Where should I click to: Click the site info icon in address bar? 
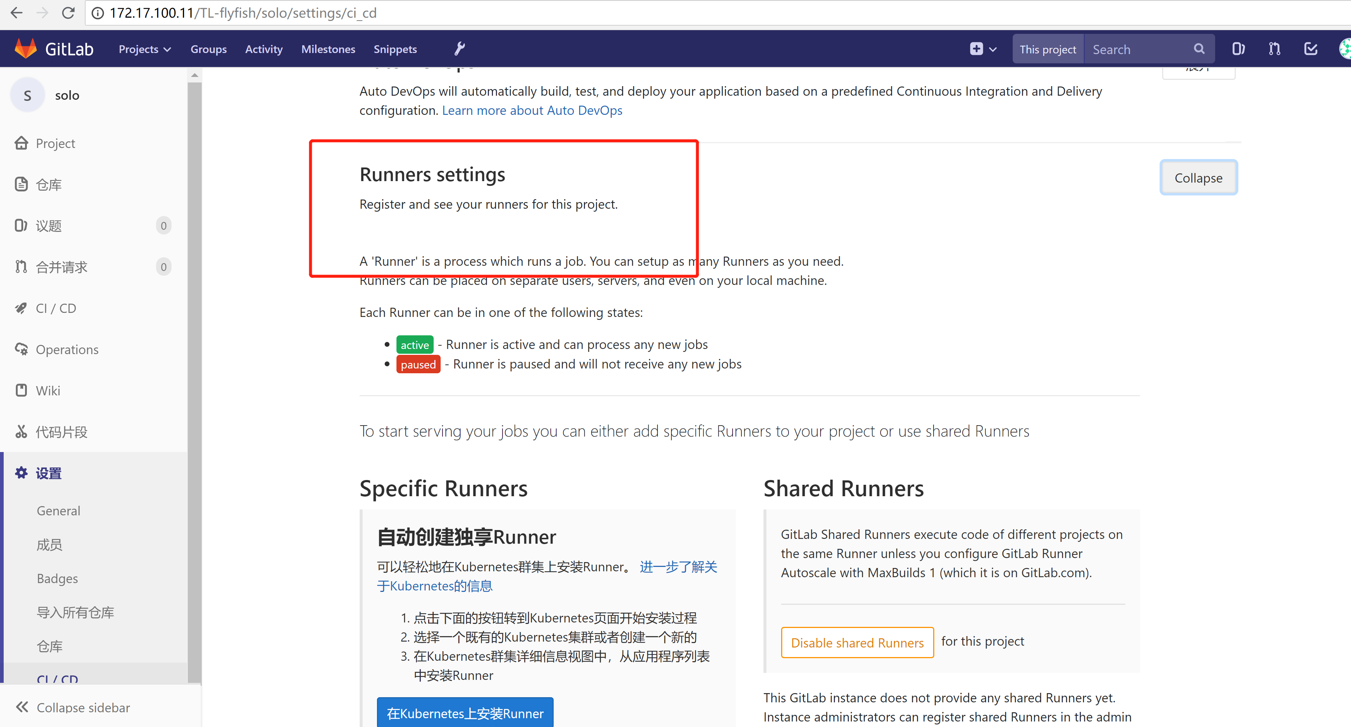tap(98, 13)
